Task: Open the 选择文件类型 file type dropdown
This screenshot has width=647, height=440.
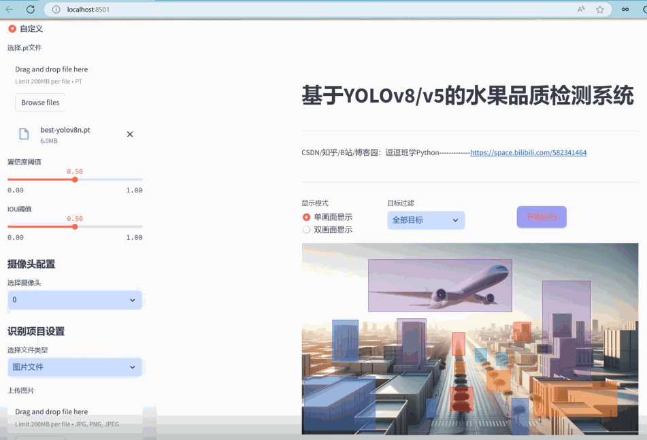Action: pyautogui.click(x=75, y=367)
